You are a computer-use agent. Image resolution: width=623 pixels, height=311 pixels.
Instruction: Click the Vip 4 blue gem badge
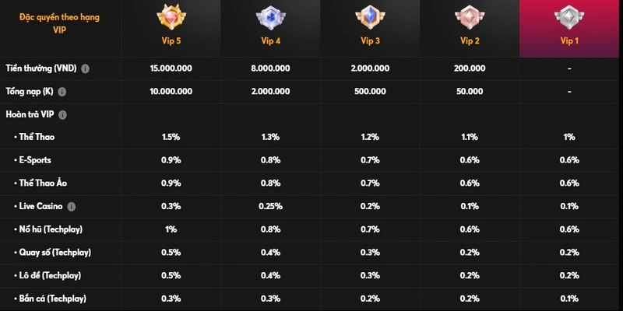pyautogui.click(x=270, y=19)
